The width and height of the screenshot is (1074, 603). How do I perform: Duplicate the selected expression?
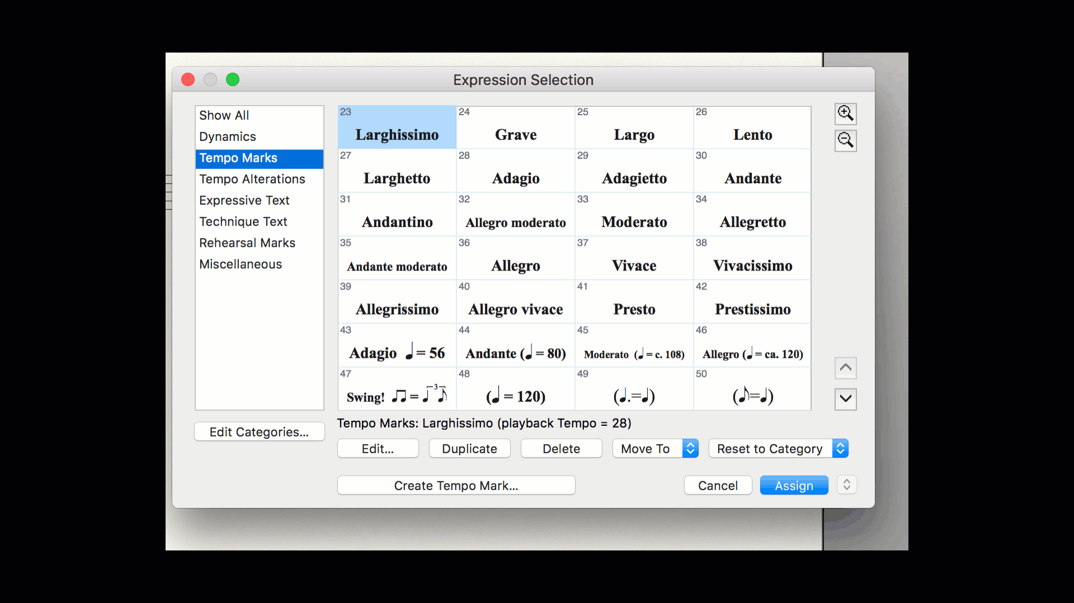469,449
